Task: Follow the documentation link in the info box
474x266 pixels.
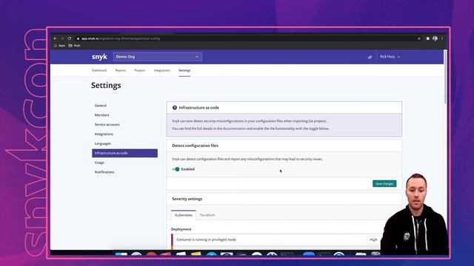Action: [x=234, y=129]
